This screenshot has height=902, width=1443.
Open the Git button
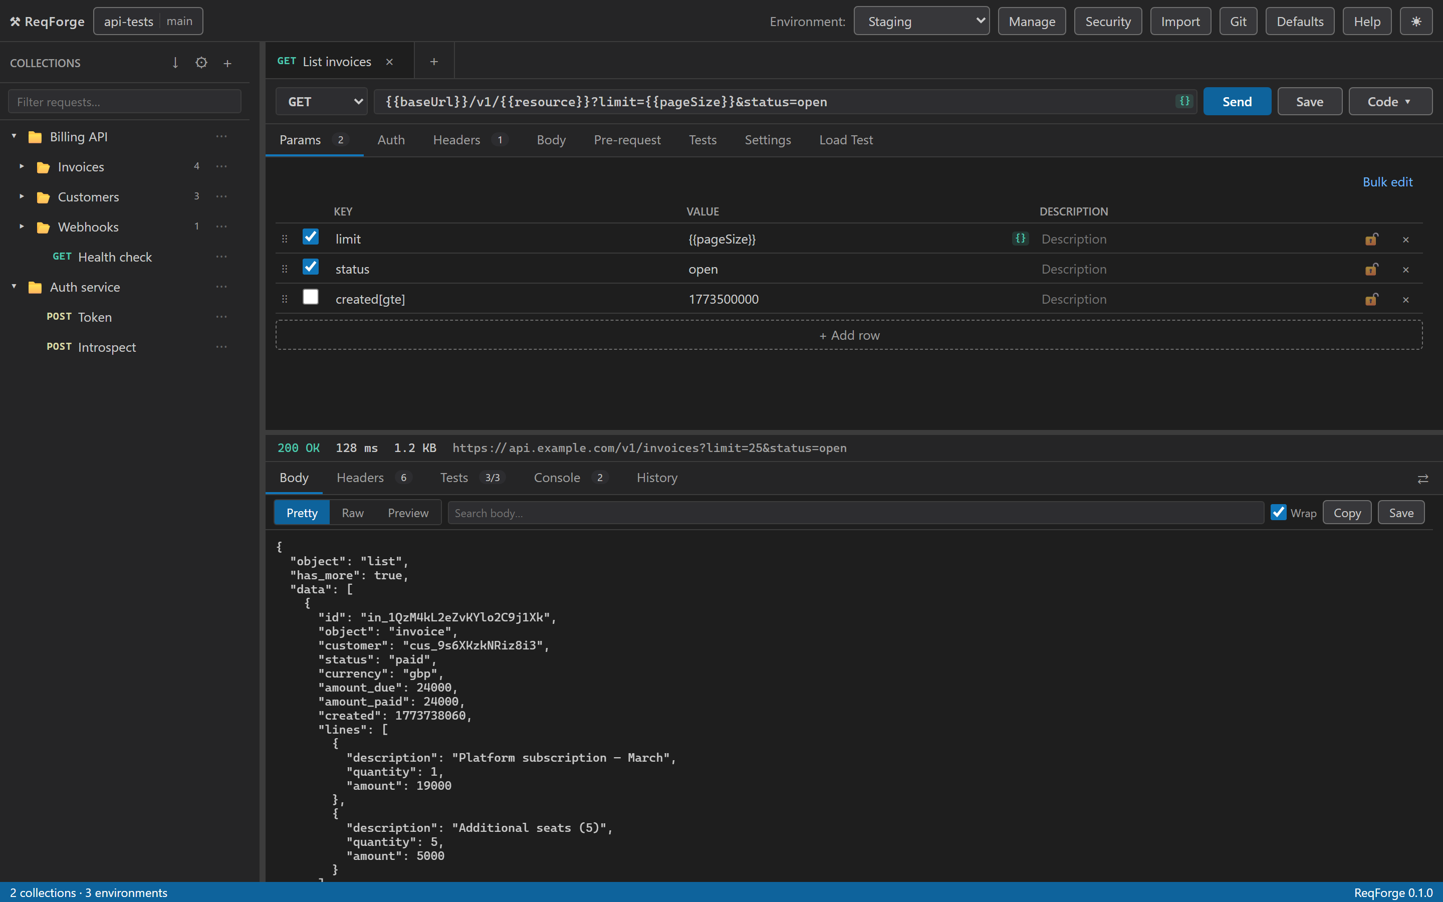coord(1238,22)
